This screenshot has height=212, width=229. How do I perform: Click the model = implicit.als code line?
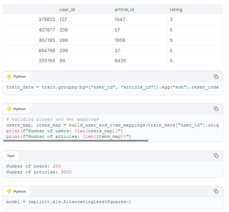[x=68, y=202]
